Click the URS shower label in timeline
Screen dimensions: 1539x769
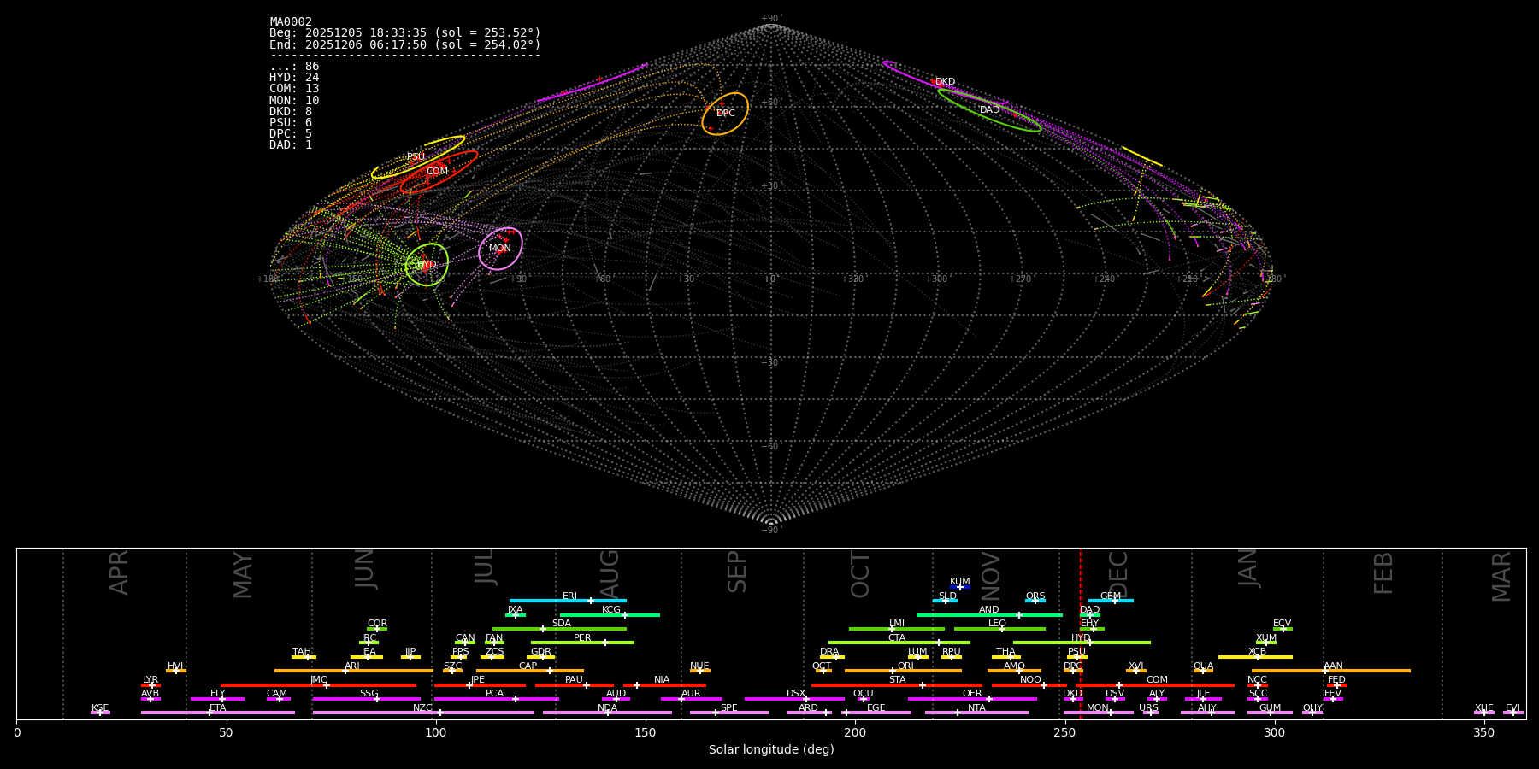1148,708
